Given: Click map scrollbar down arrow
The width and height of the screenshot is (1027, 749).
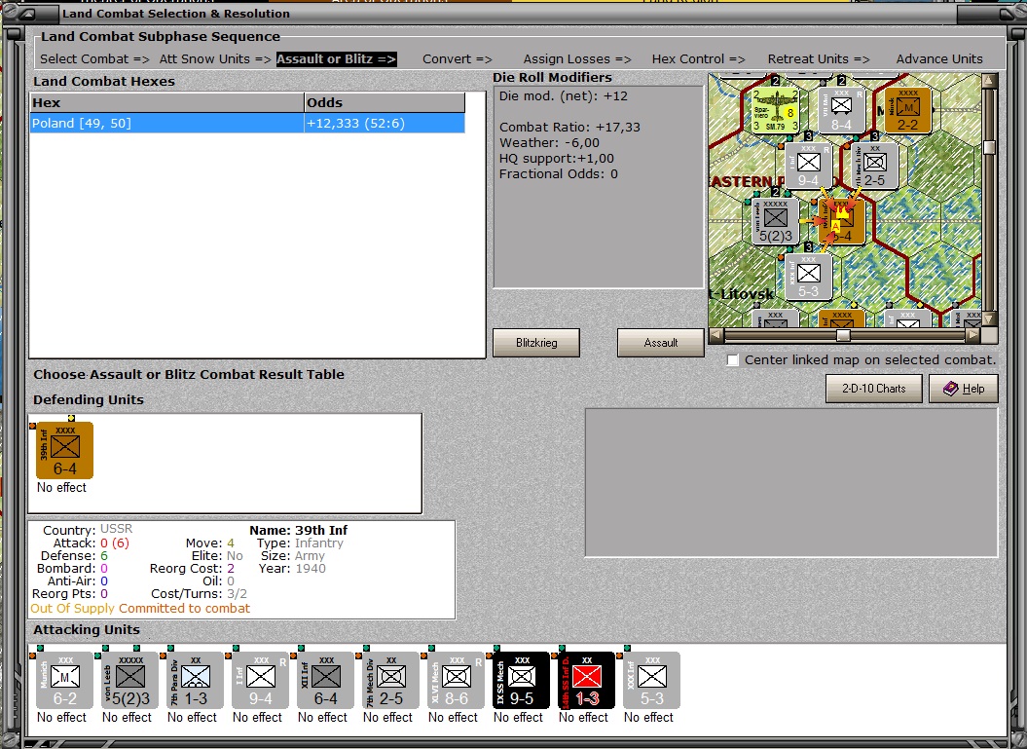Looking at the screenshot, I should pyautogui.click(x=990, y=318).
